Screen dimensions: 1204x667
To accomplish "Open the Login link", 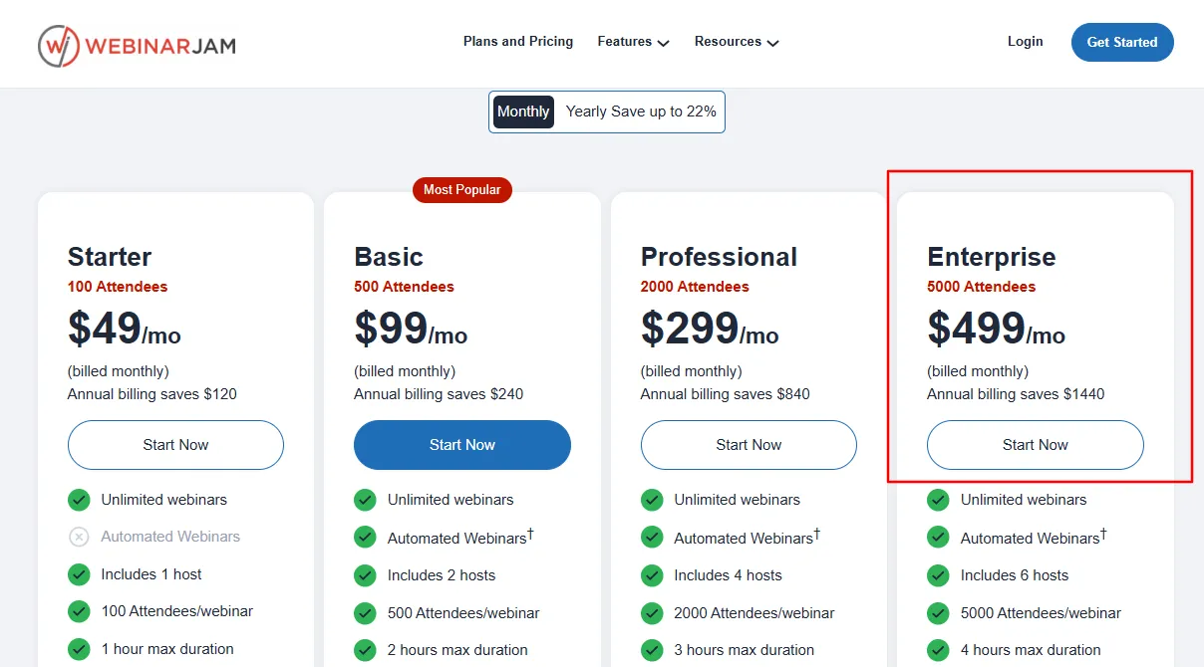I will click(1026, 42).
